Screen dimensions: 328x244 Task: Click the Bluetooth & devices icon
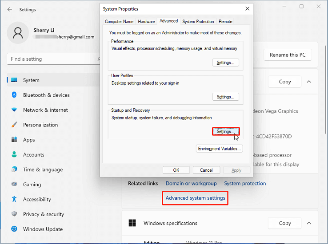coord(14,95)
